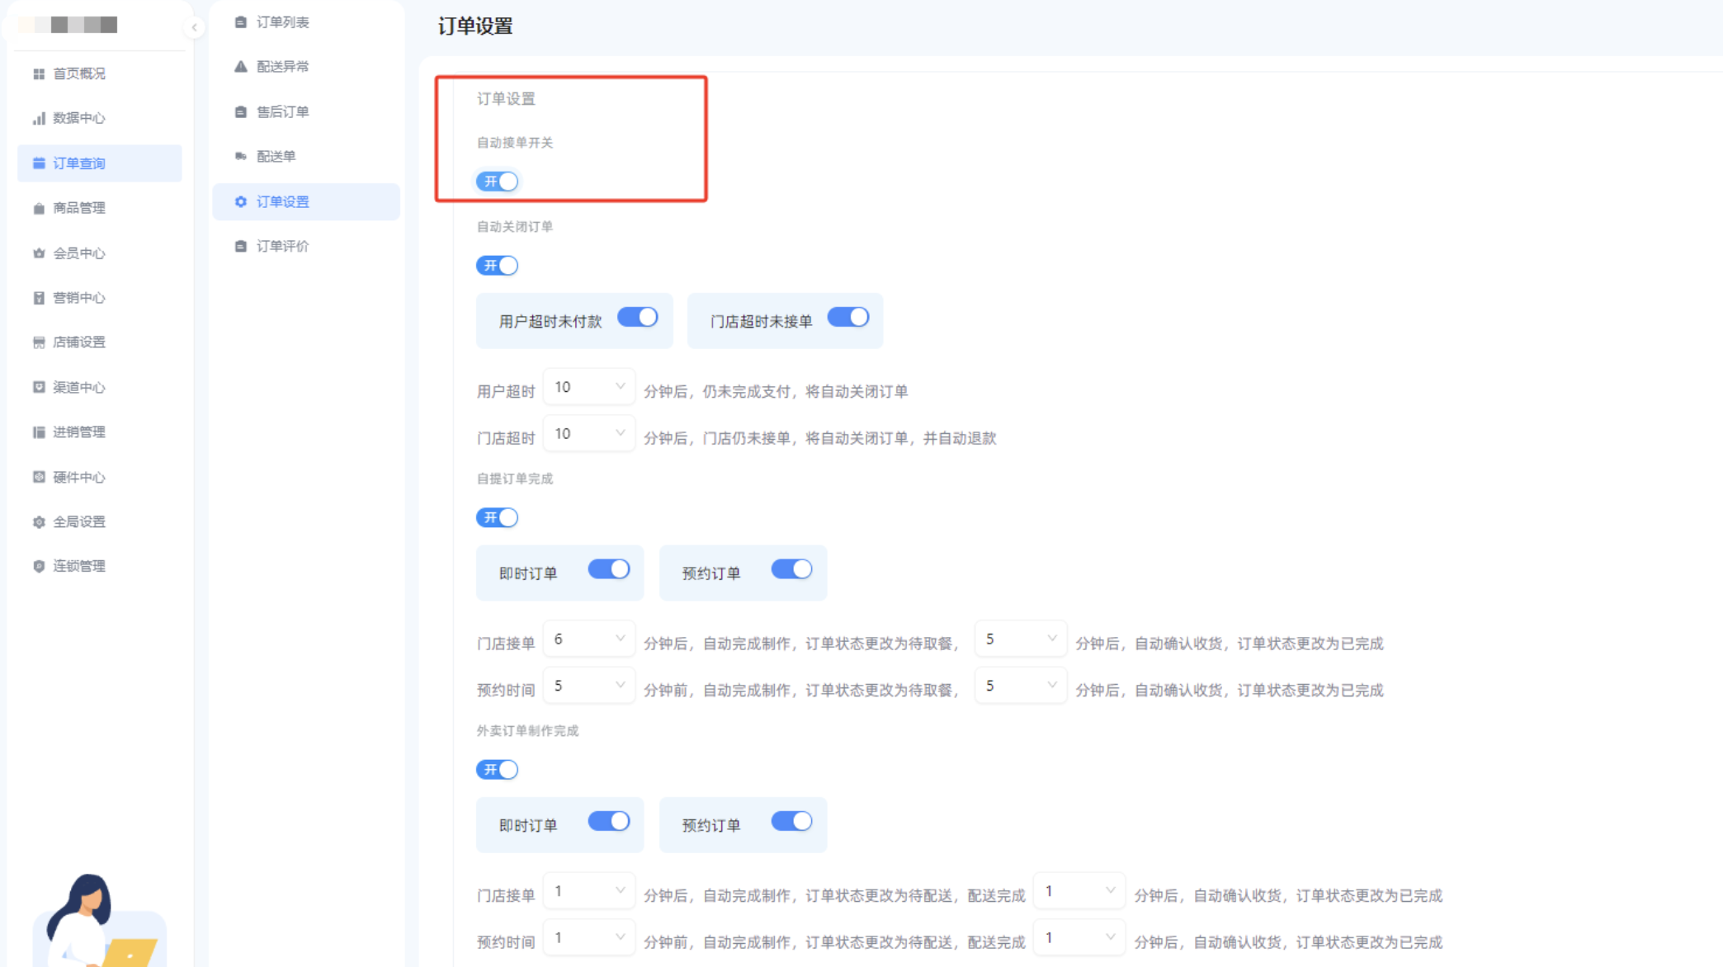Toggle 预约订单 switch under 自提订单完成
The image size is (1723, 967).
click(792, 569)
